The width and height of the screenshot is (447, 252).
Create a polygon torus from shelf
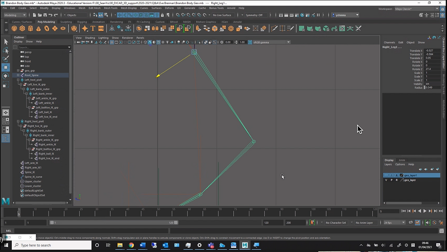click(x=47, y=29)
